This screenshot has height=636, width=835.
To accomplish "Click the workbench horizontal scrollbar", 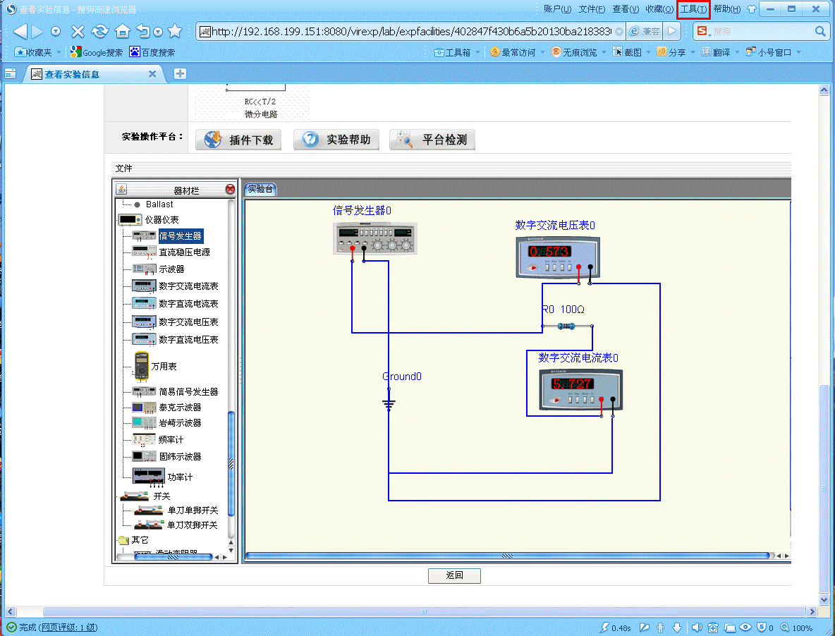I will (506, 556).
